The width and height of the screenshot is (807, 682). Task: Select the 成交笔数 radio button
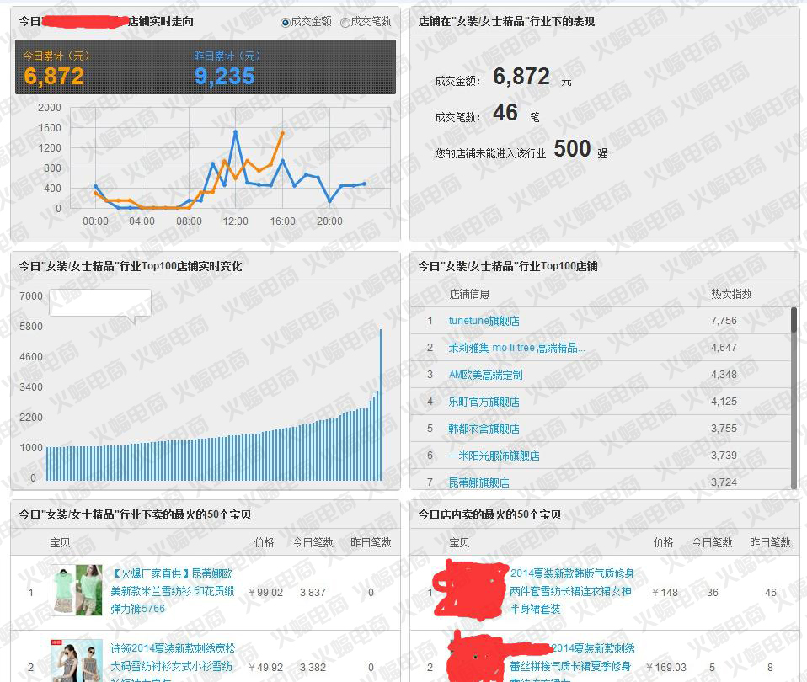click(x=345, y=22)
